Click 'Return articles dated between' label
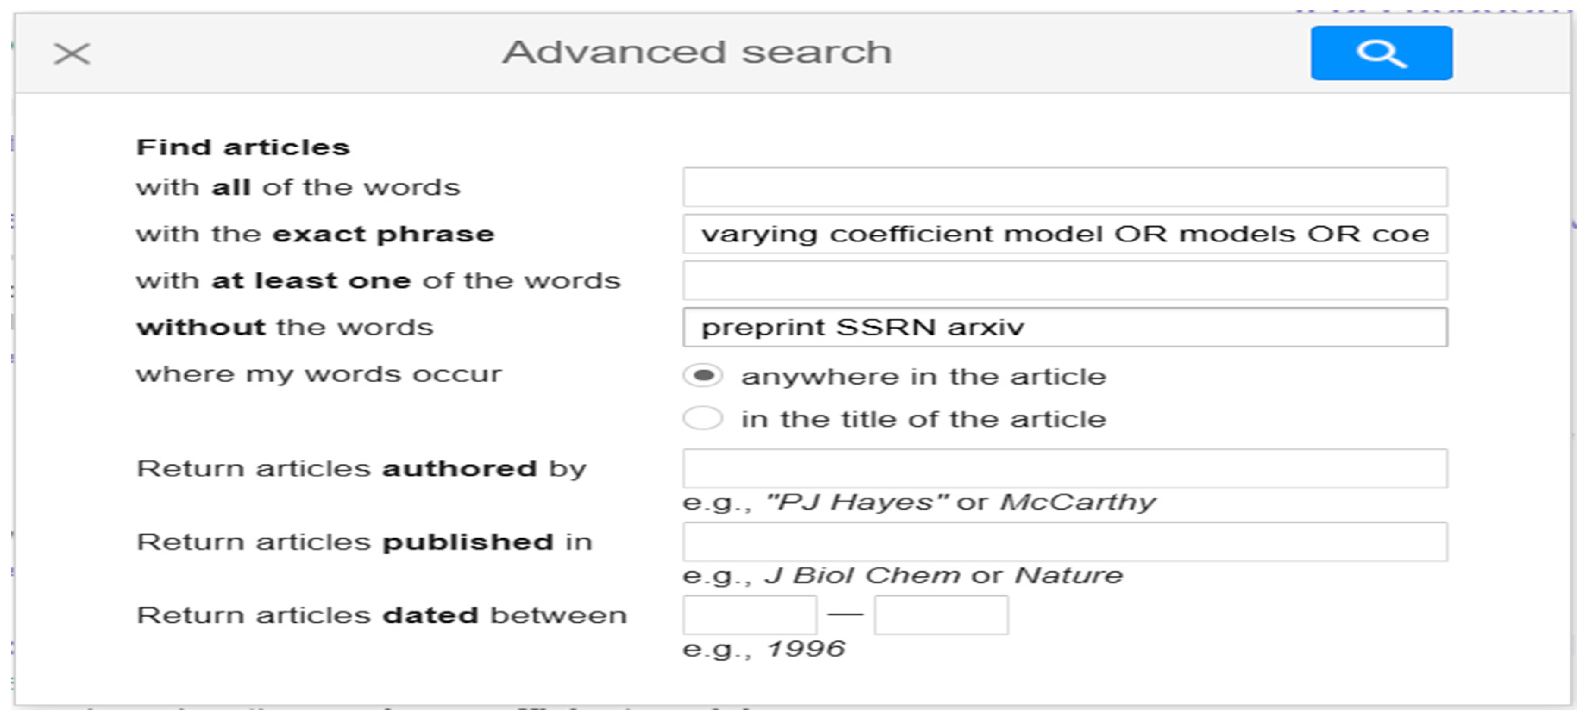This screenshot has height=720, width=1583. click(x=381, y=616)
